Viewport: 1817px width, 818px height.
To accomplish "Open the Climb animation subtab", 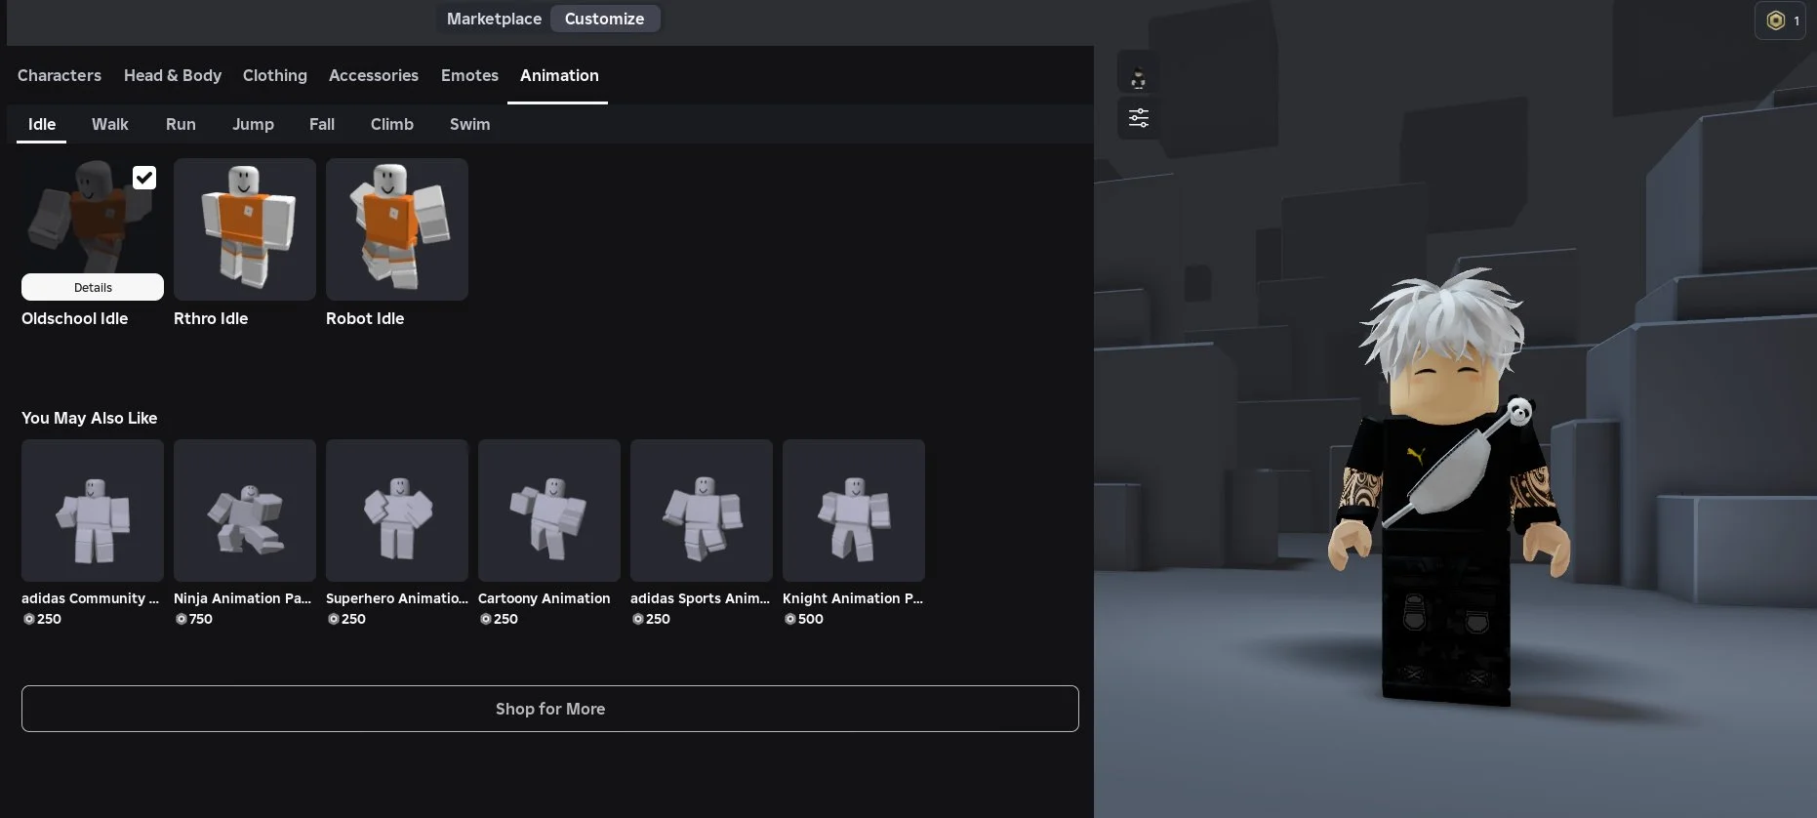I will [x=391, y=124].
